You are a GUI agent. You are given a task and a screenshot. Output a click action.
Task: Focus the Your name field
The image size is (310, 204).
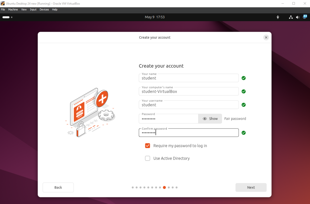(189, 78)
